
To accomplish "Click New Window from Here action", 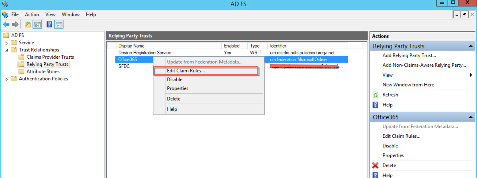I will coord(408,85).
